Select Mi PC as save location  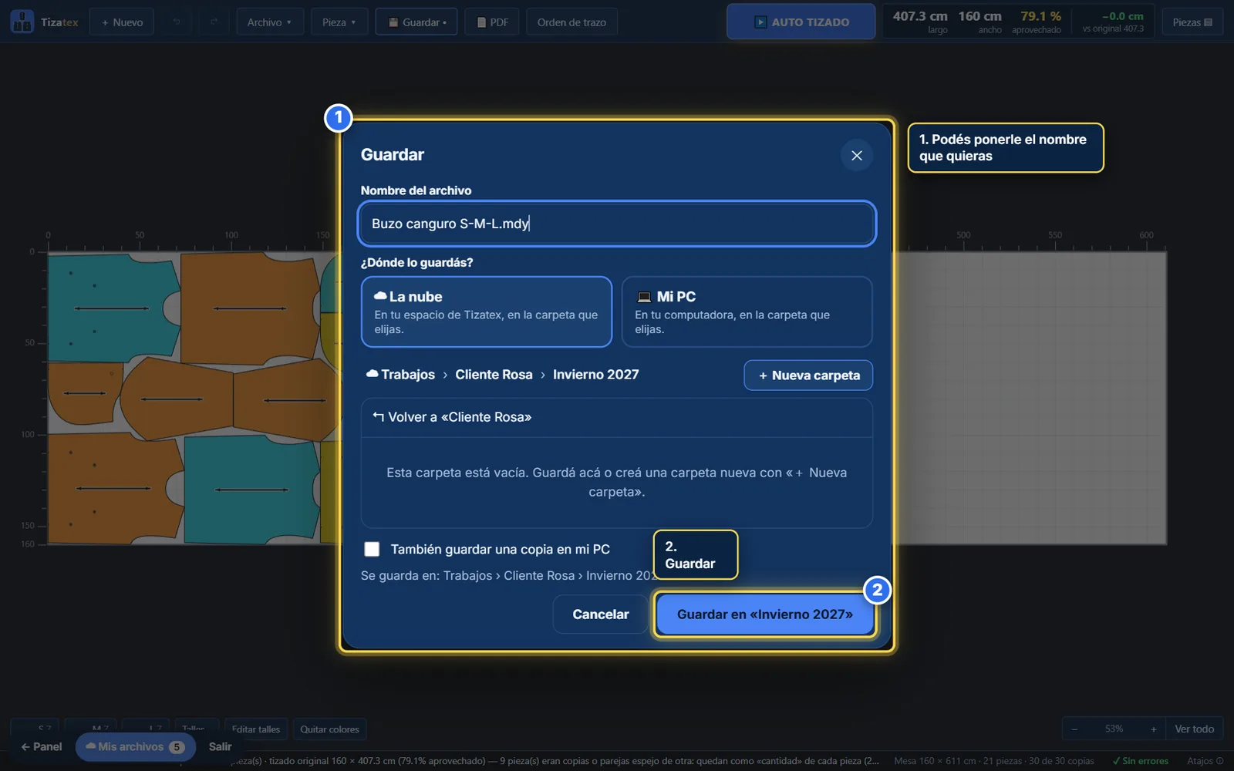tap(747, 312)
